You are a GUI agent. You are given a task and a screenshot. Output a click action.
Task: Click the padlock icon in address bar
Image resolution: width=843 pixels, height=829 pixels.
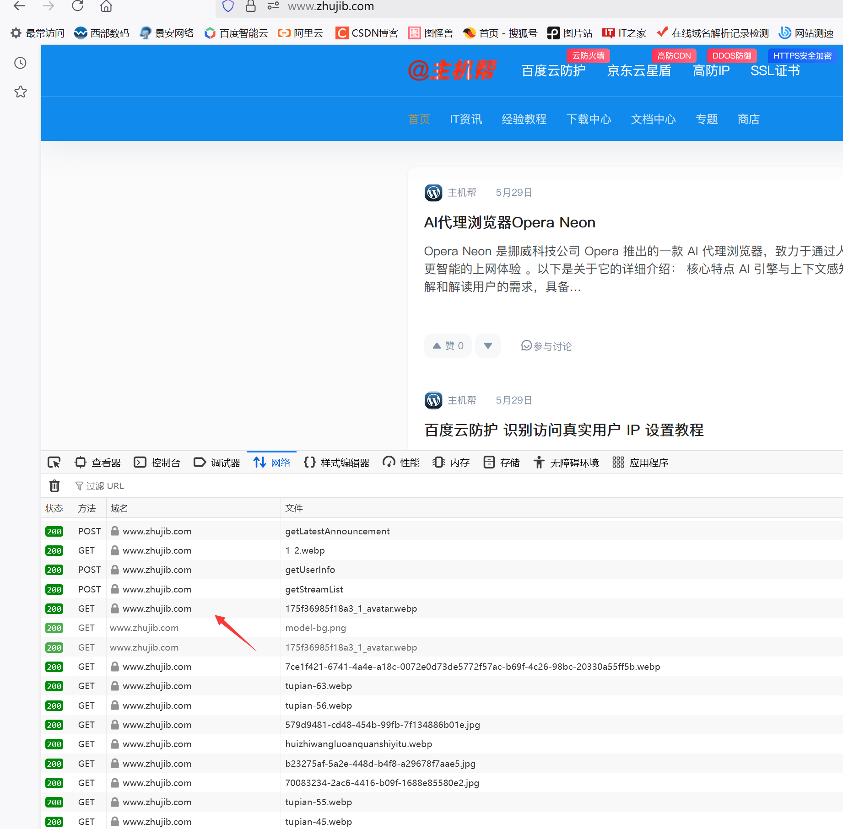tap(251, 6)
